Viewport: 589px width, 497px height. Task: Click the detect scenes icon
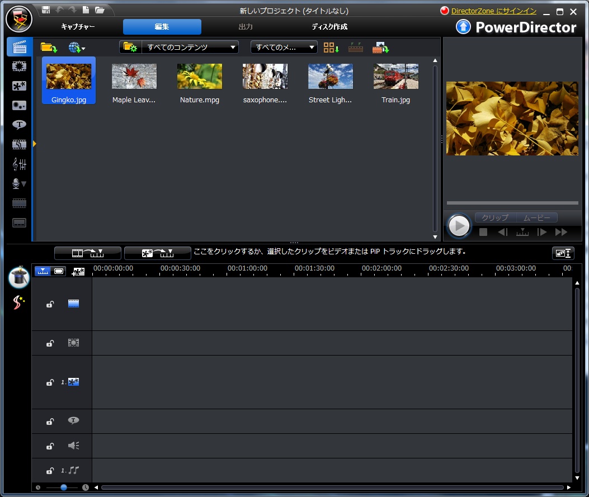click(355, 48)
